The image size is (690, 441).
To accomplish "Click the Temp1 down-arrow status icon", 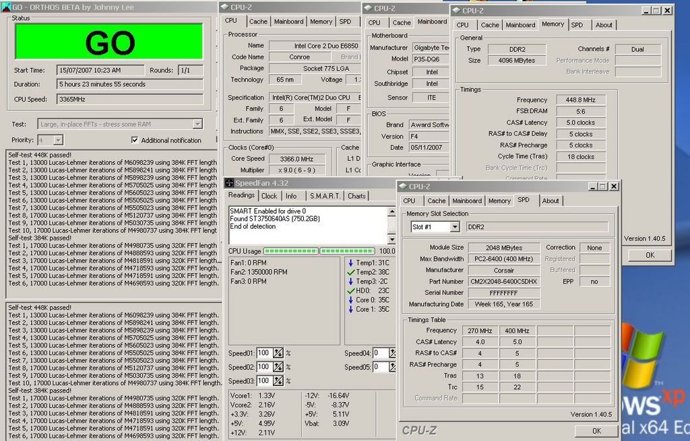I will [x=350, y=263].
